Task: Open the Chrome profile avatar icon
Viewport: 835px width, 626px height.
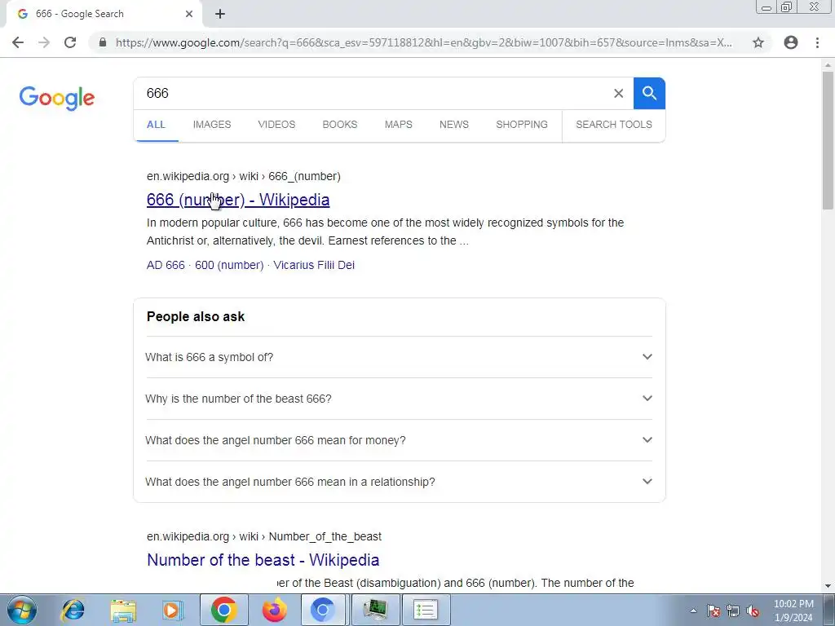Action: click(791, 42)
